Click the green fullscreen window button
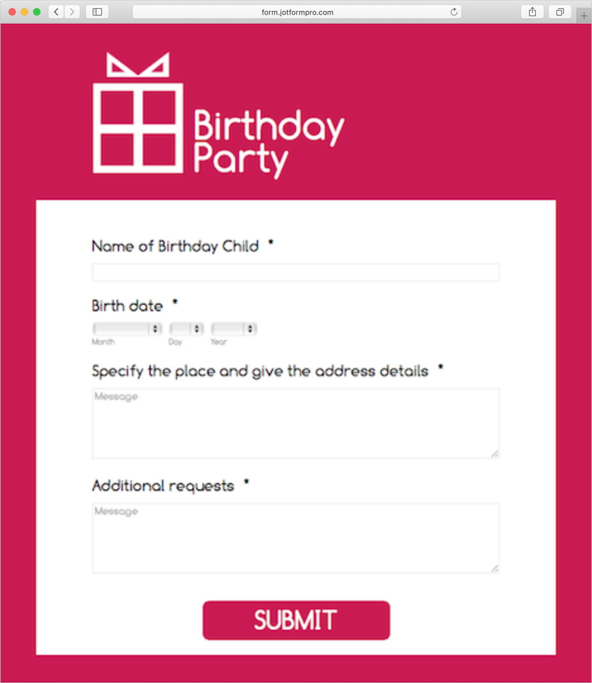This screenshot has height=683, width=592. pyautogui.click(x=36, y=12)
